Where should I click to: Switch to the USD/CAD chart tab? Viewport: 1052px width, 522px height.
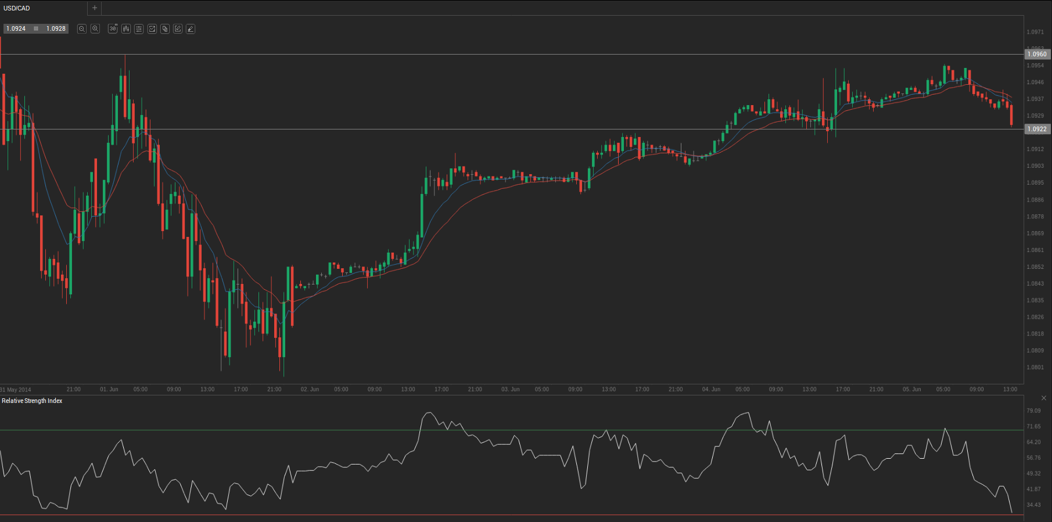[17, 8]
